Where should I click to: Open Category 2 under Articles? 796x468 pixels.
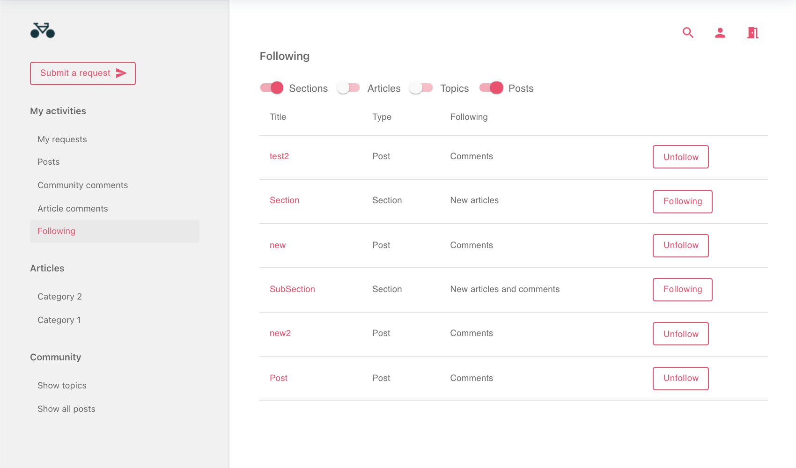[x=59, y=297]
